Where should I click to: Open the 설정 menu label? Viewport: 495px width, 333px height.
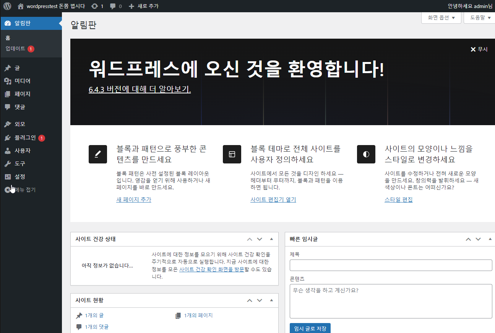pos(20,177)
